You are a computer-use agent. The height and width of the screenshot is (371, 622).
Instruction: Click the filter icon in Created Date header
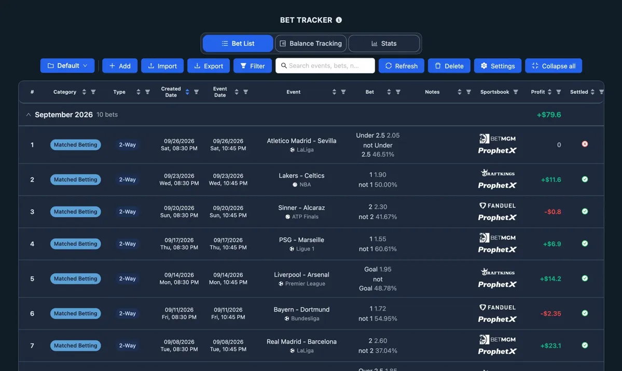(197, 92)
